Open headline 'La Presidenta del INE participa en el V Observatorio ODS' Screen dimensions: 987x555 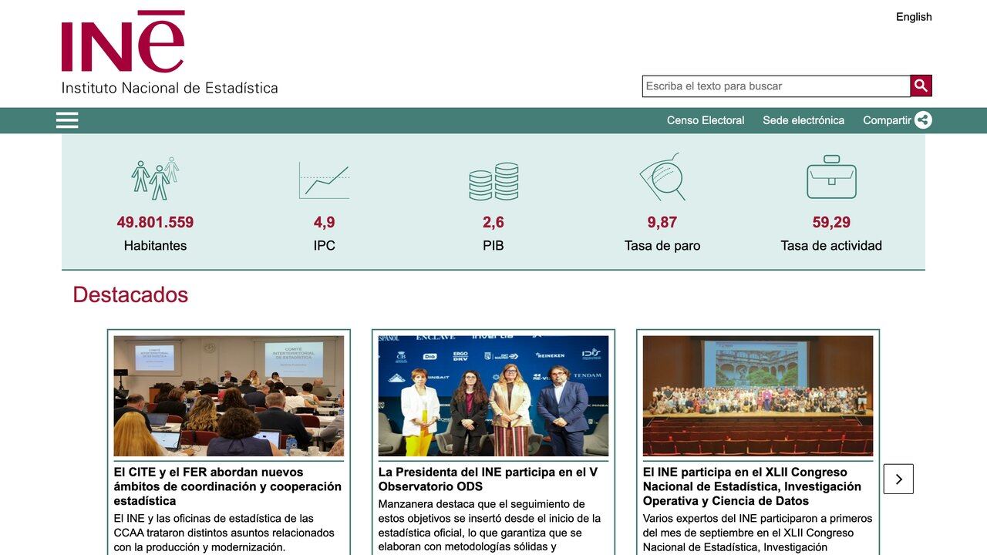click(488, 479)
